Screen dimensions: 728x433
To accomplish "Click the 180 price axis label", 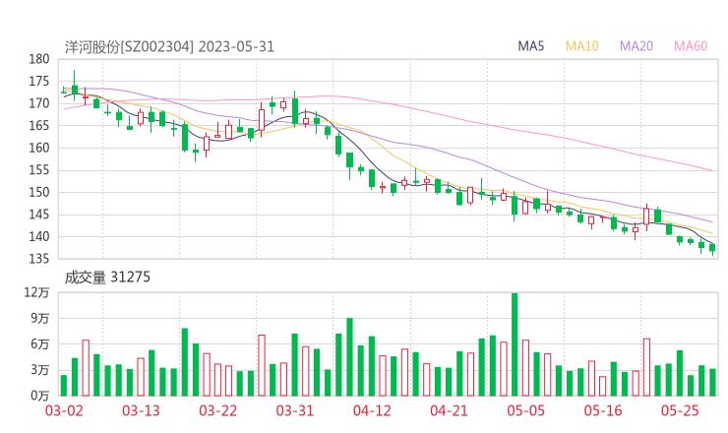I will tap(39, 59).
